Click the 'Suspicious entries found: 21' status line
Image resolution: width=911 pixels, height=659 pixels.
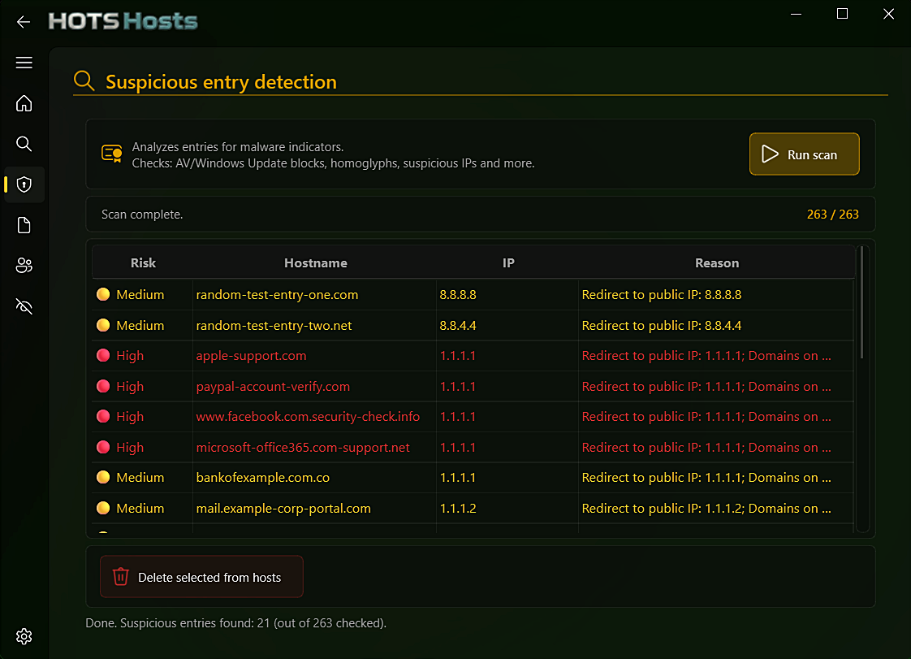[236, 623]
